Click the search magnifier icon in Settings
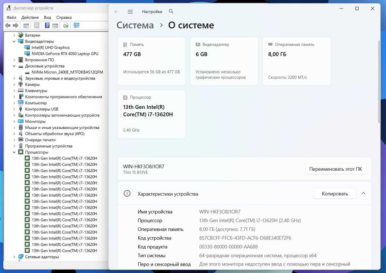 click(x=171, y=11)
